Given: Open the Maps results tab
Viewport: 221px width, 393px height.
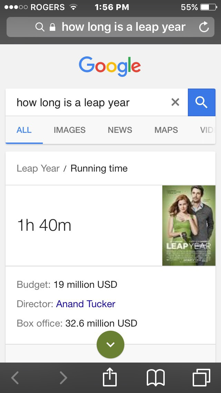Looking at the screenshot, I should [x=166, y=130].
